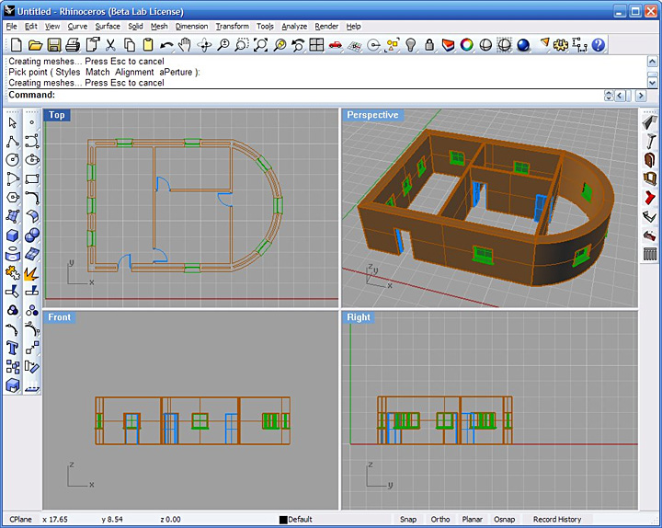Click the Record History button
662x528 pixels.
click(x=557, y=519)
